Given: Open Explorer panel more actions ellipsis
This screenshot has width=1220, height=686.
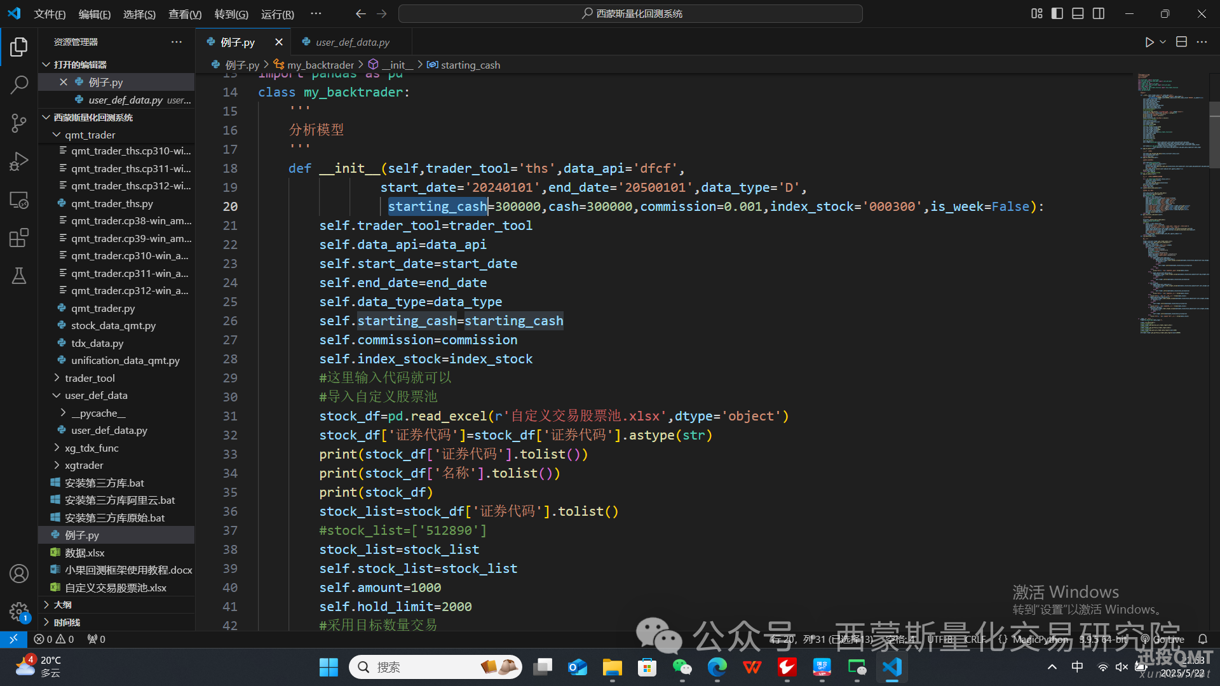Looking at the screenshot, I should coord(177,42).
